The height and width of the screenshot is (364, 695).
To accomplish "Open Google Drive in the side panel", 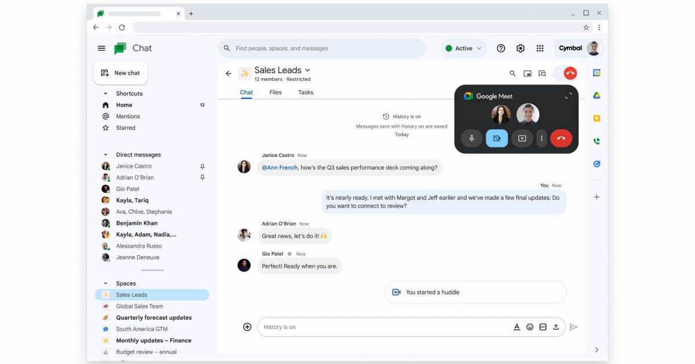I will 597,95.
